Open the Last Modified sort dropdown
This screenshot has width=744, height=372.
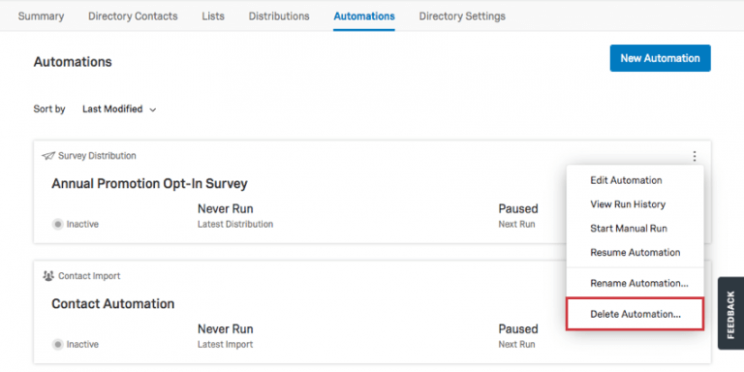point(119,109)
